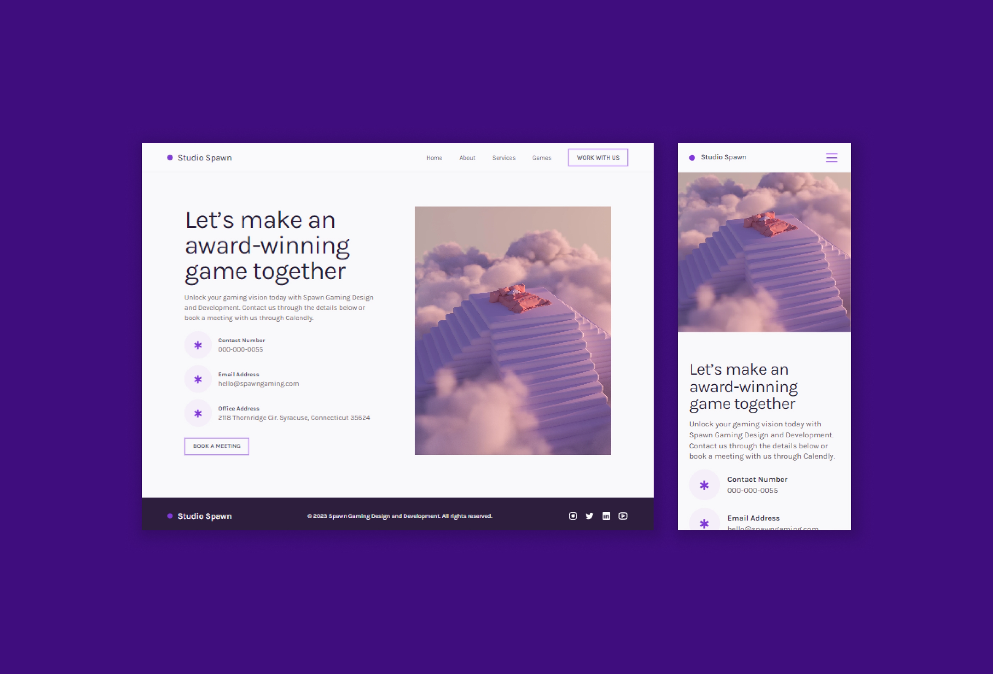Navigate to the Home menu item
Viewport: 993px width, 674px height.
click(434, 158)
